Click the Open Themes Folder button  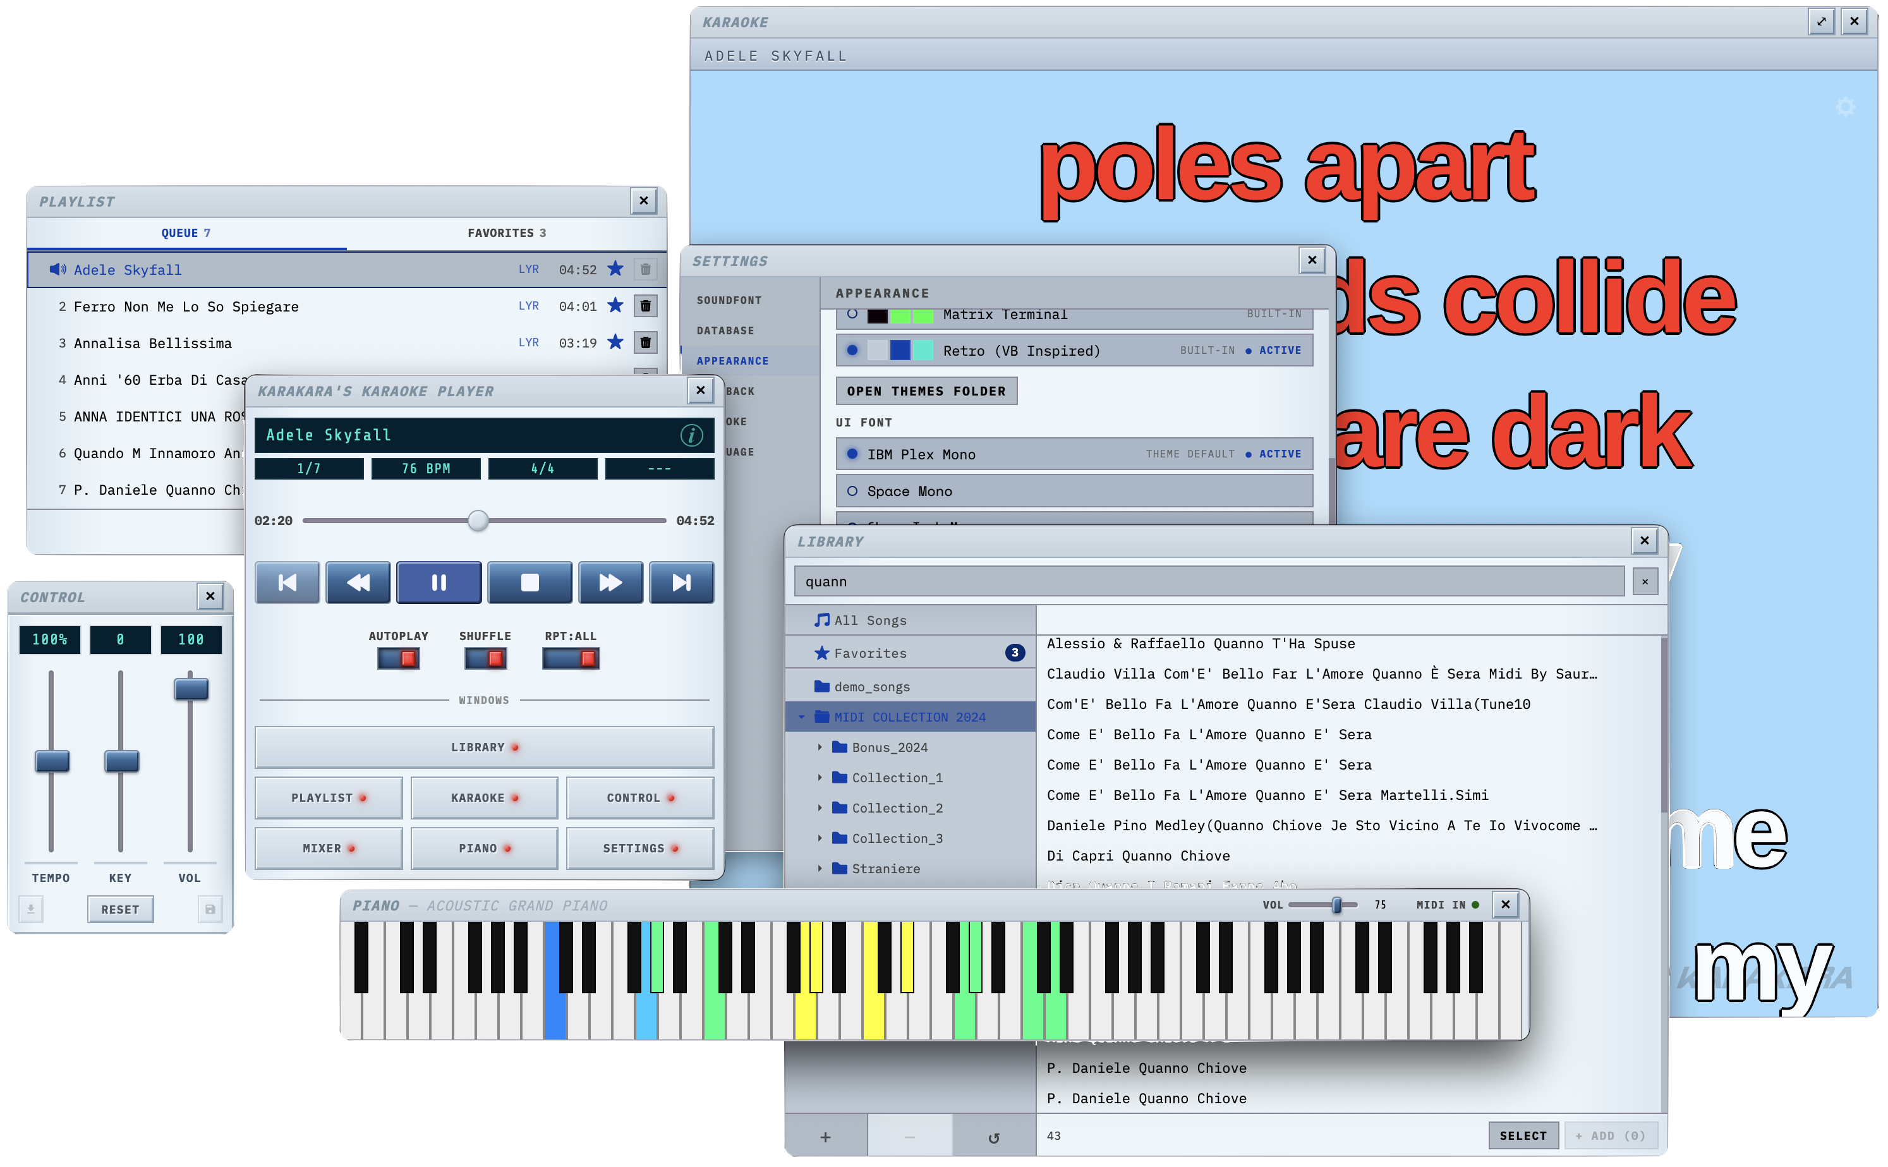(926, 391)
